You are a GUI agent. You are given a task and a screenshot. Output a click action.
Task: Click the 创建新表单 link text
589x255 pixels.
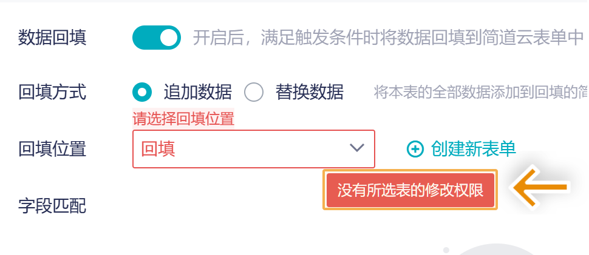[473, 148]
